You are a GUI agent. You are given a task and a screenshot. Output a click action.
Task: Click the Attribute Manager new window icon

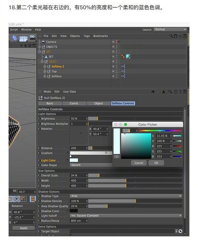click(x=185, y=92)
